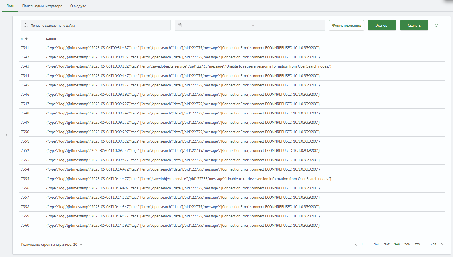
Task: Select log row number 7343
Action: point(25,66)
